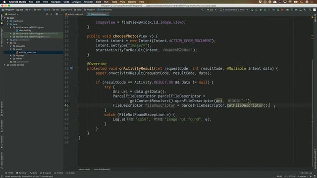Open the VCS menu
317x178 pixels.
[x=122, y=2]
